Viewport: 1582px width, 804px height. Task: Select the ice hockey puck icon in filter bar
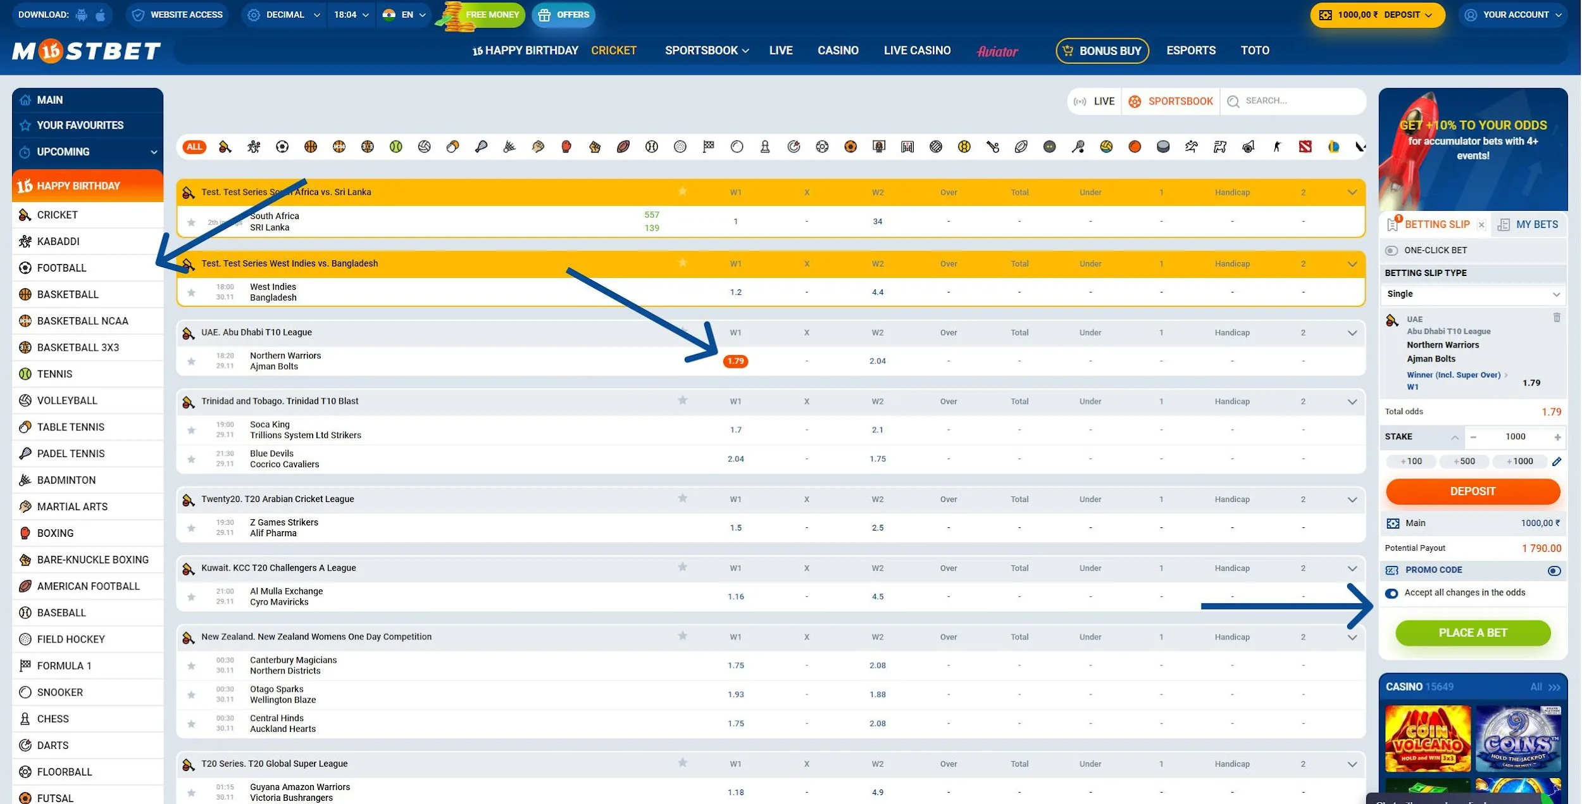(x=1163, y=147)
